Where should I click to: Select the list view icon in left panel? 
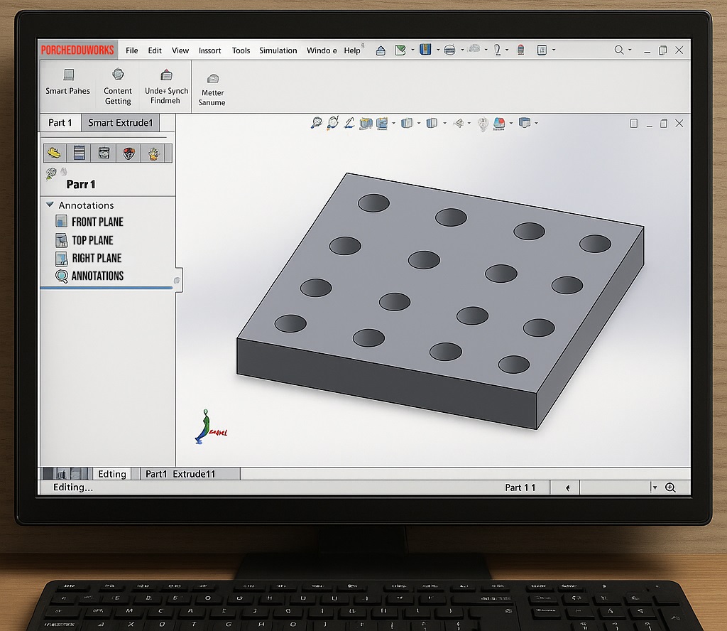[x=80, y=153]
